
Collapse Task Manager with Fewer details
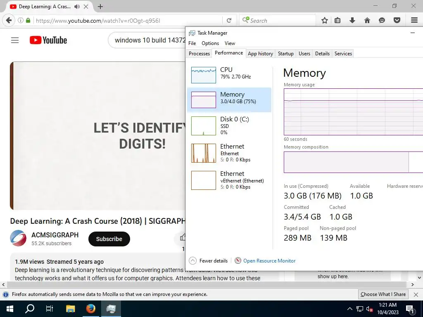[208, 261]
